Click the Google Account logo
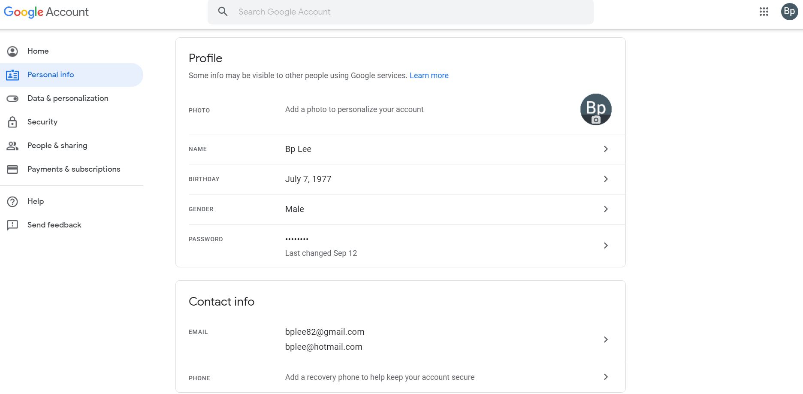803x394 pixels. [x=46, y=12]
